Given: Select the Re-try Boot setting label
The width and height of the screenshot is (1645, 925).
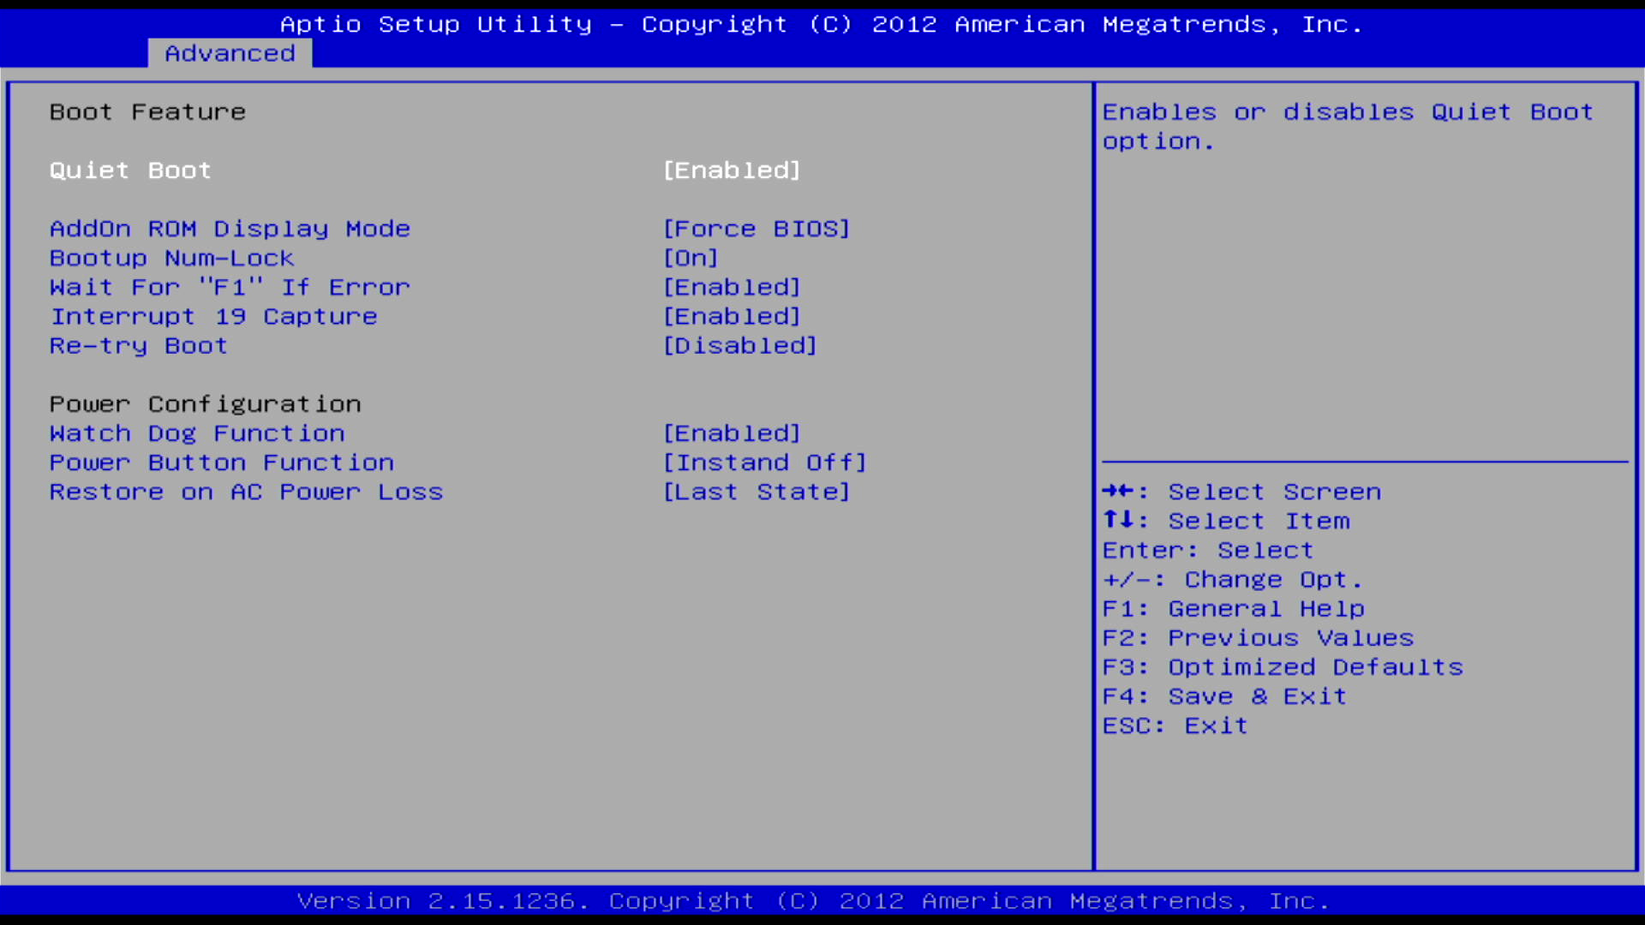Looking at the screenshot, I should 139,345.
